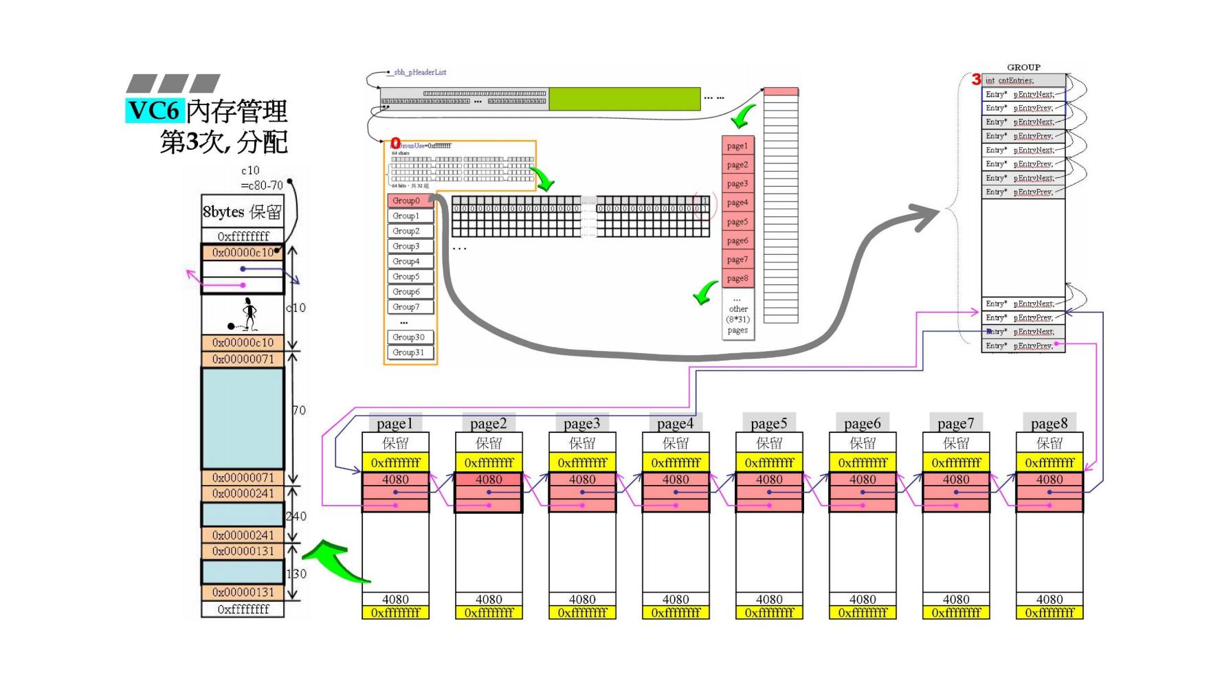The width and height of the screenshot is (1222, 687).
Task: Click the "_sbh_pHeaderList" label
Action: tap(418, 72)
